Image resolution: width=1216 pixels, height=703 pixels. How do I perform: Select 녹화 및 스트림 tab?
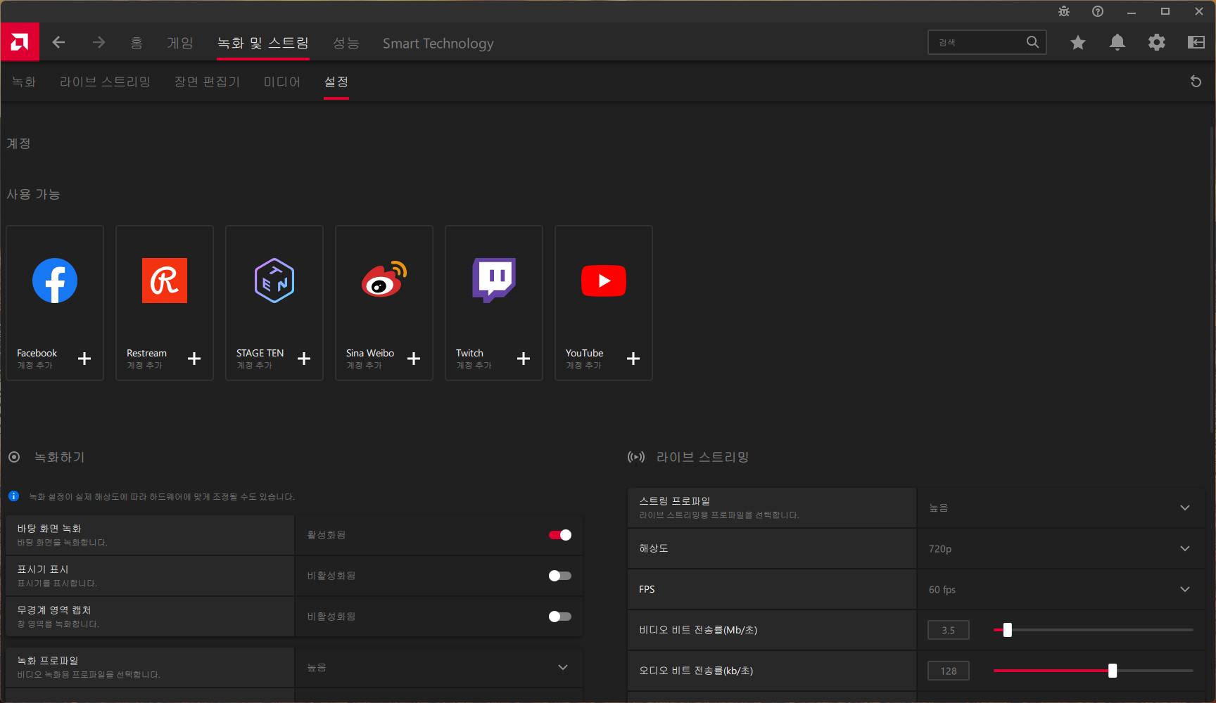[263, 43]
